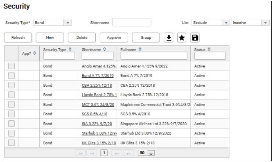The image size is (273, 162).
Task: Open SIA 3.22% 9/7/20 shortname link
Action: point(97,124)
